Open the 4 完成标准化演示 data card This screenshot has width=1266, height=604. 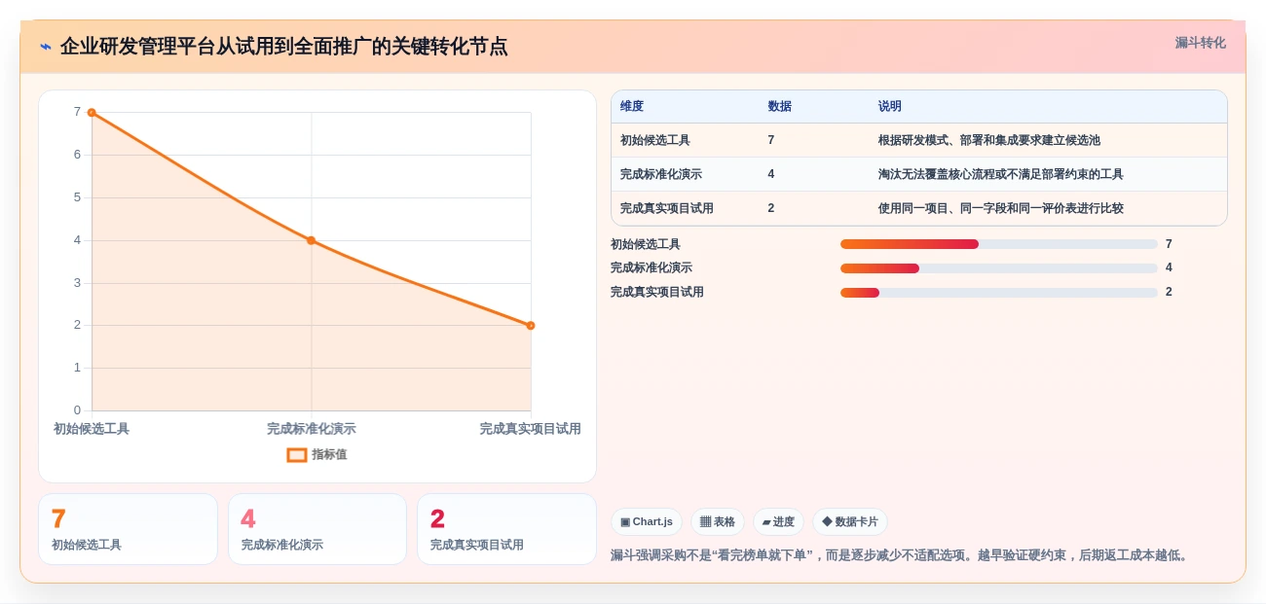317,529
